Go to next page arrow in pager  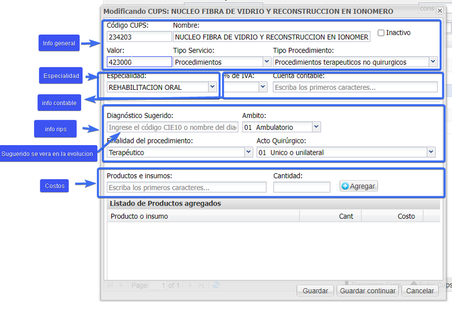pyautogui.click(x=190, y=285)
